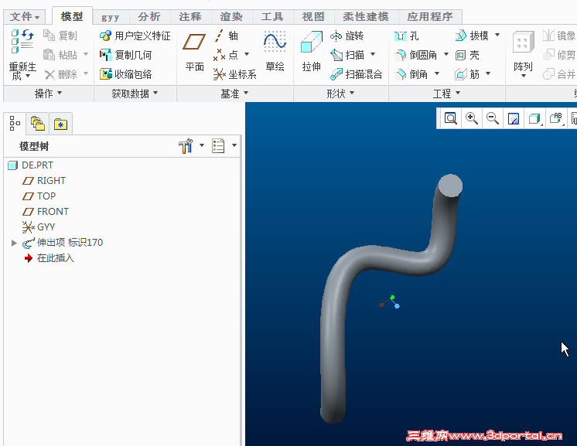Screen dimensions: 577x446
Task: Select the Round (倒圆角) tool
Action: pos(415,55)
